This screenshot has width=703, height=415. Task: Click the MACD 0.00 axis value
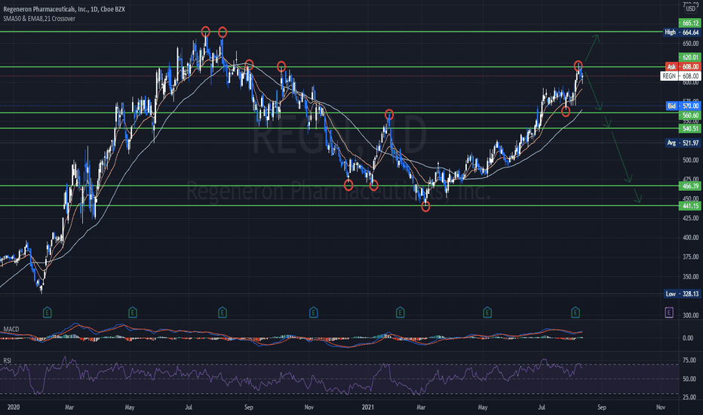pyautogui.click(x=688, y=338)
